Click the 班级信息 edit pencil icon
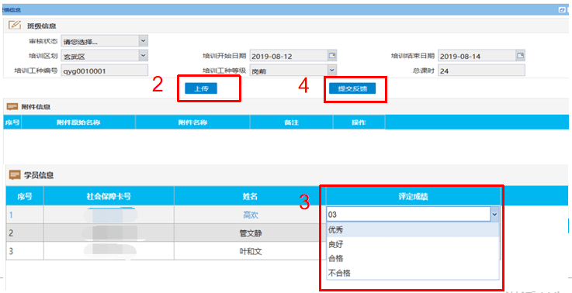This screenshot has width=572, height=293. pyautogui.click(x=14, y=25)
